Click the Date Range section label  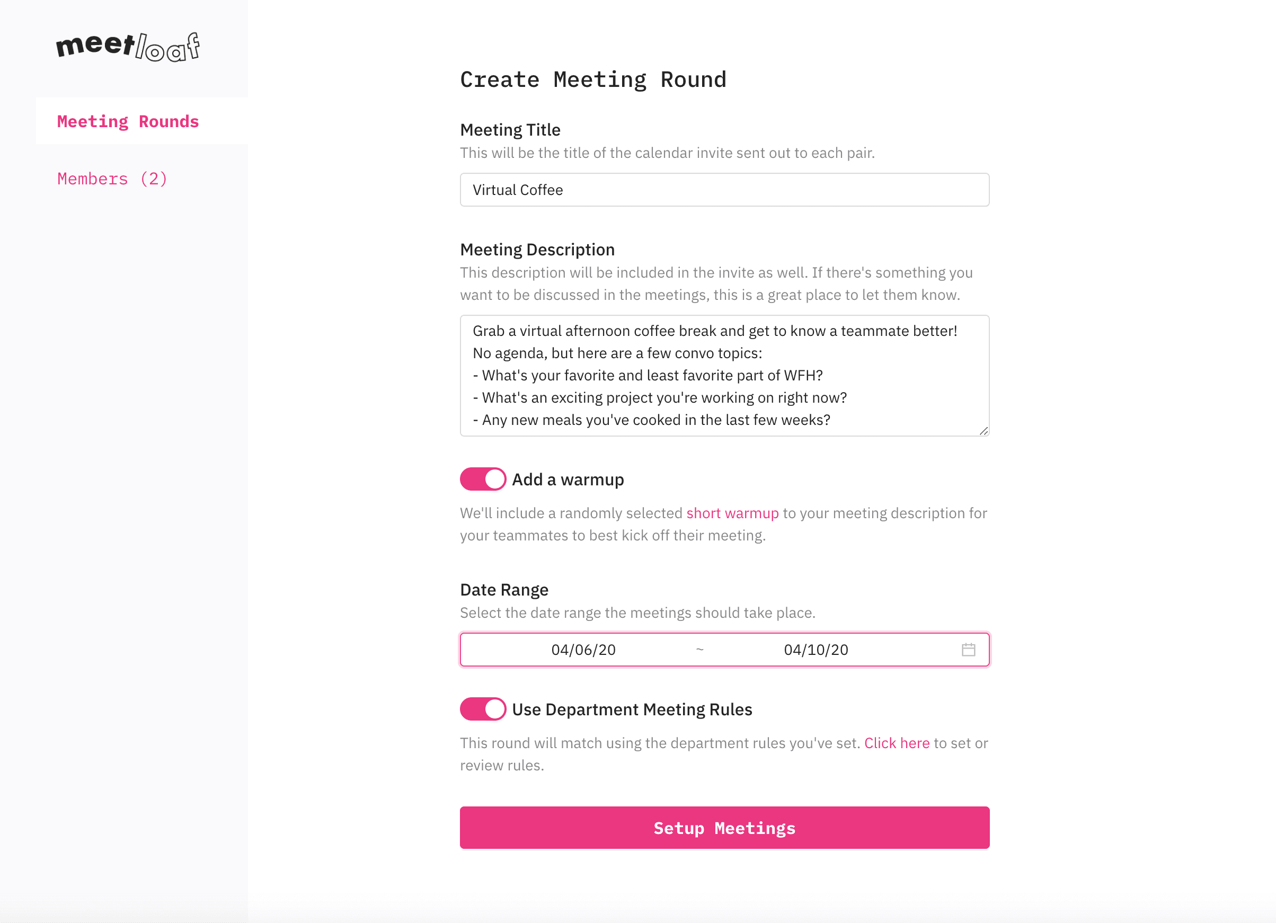click(504, 590)
